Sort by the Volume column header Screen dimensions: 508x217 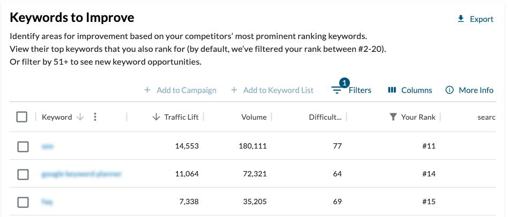coord(253,117)
